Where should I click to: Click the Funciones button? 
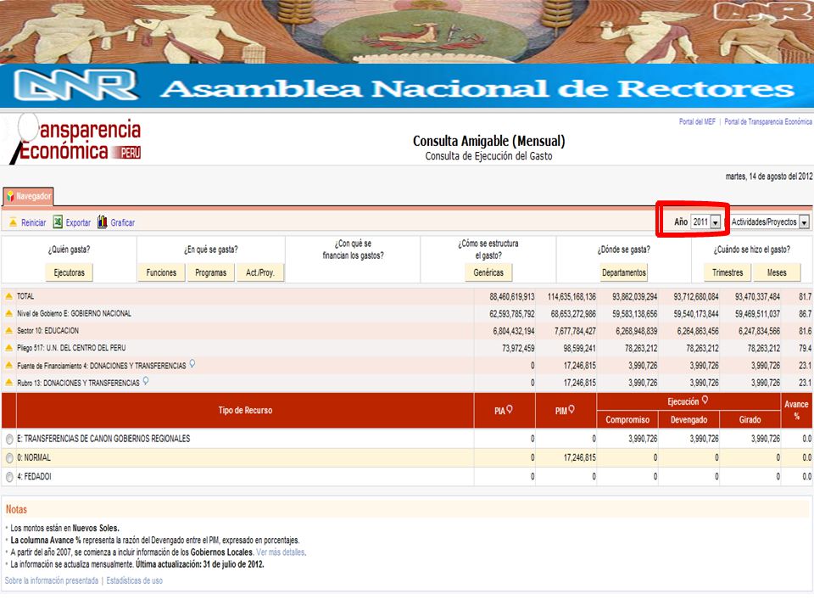coord(161,272)
